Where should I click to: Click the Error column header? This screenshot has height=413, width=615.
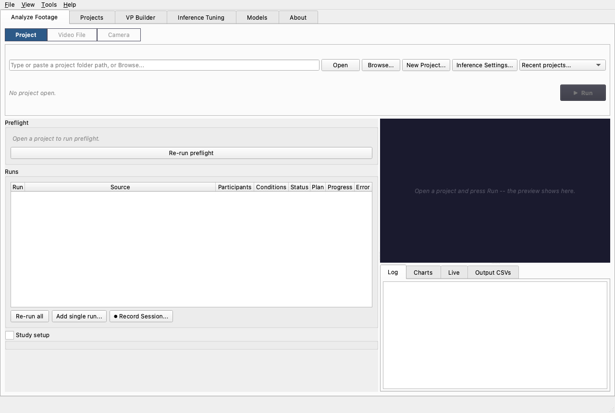363,187
